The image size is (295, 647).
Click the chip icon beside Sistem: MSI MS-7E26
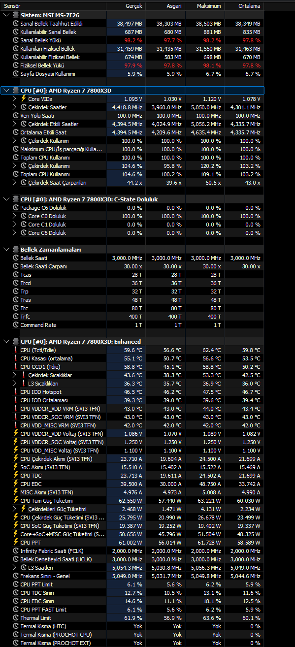[15, 15]
